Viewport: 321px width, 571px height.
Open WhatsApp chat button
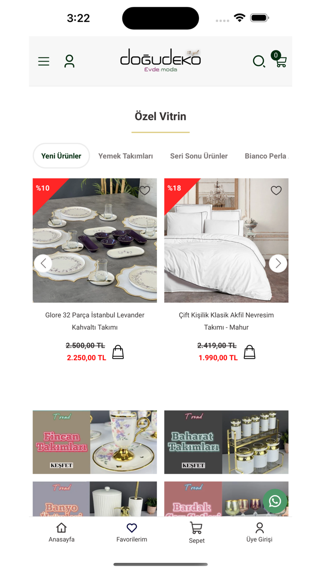[x=275, y=501]
